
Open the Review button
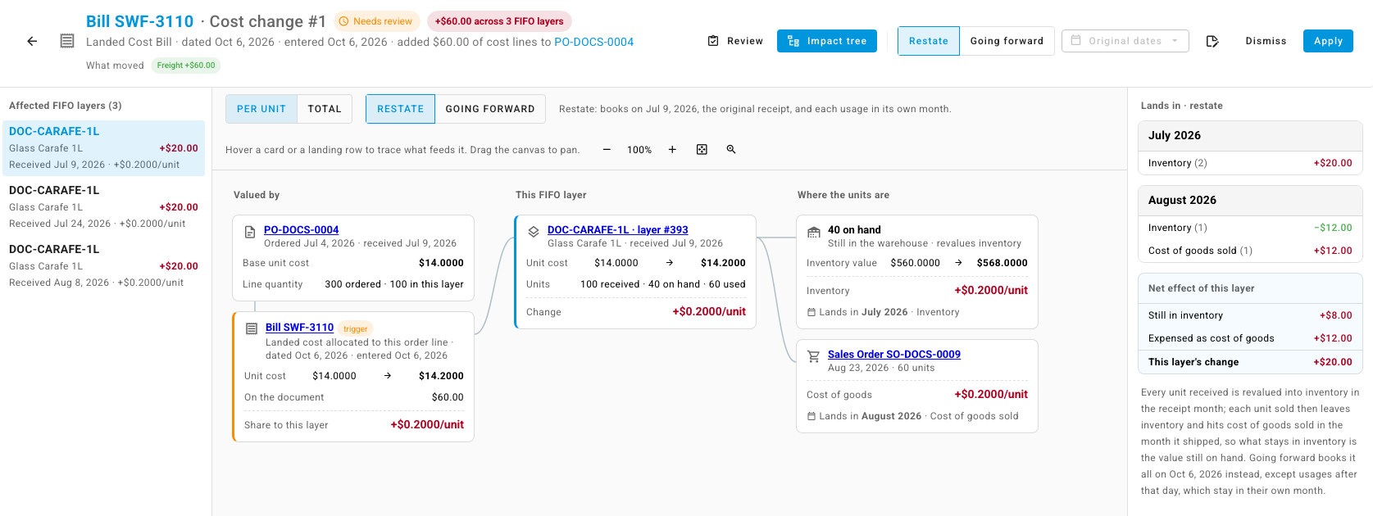click(735, 41)
